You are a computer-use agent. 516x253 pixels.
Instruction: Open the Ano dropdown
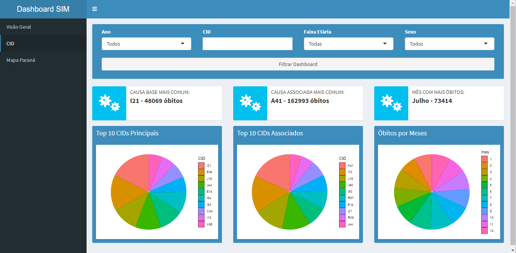tap(146, 44)
